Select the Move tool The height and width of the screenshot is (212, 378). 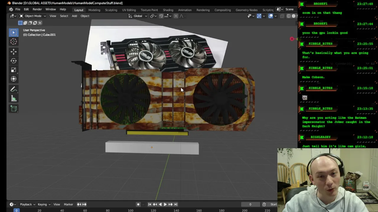click(14, 52)
